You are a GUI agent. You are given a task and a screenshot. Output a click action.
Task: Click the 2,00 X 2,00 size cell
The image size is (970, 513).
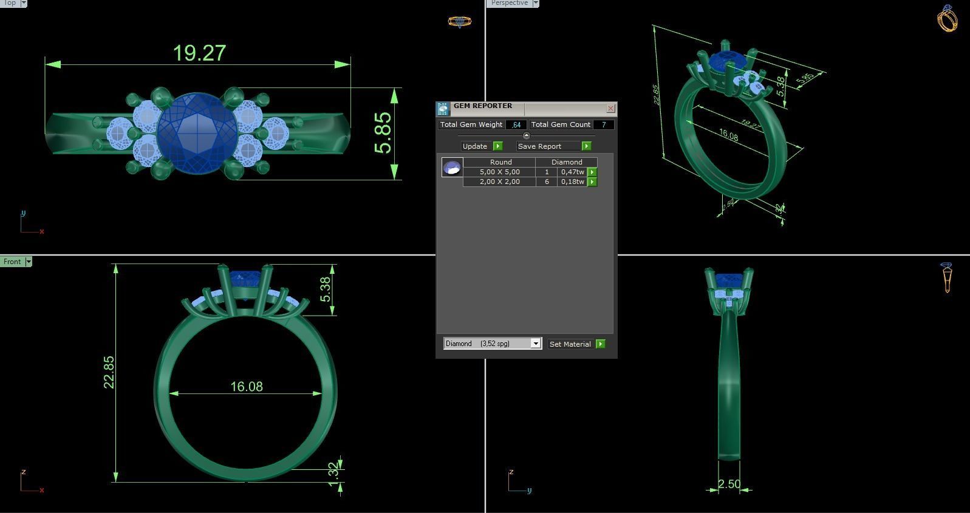click(x=499, y=182)
